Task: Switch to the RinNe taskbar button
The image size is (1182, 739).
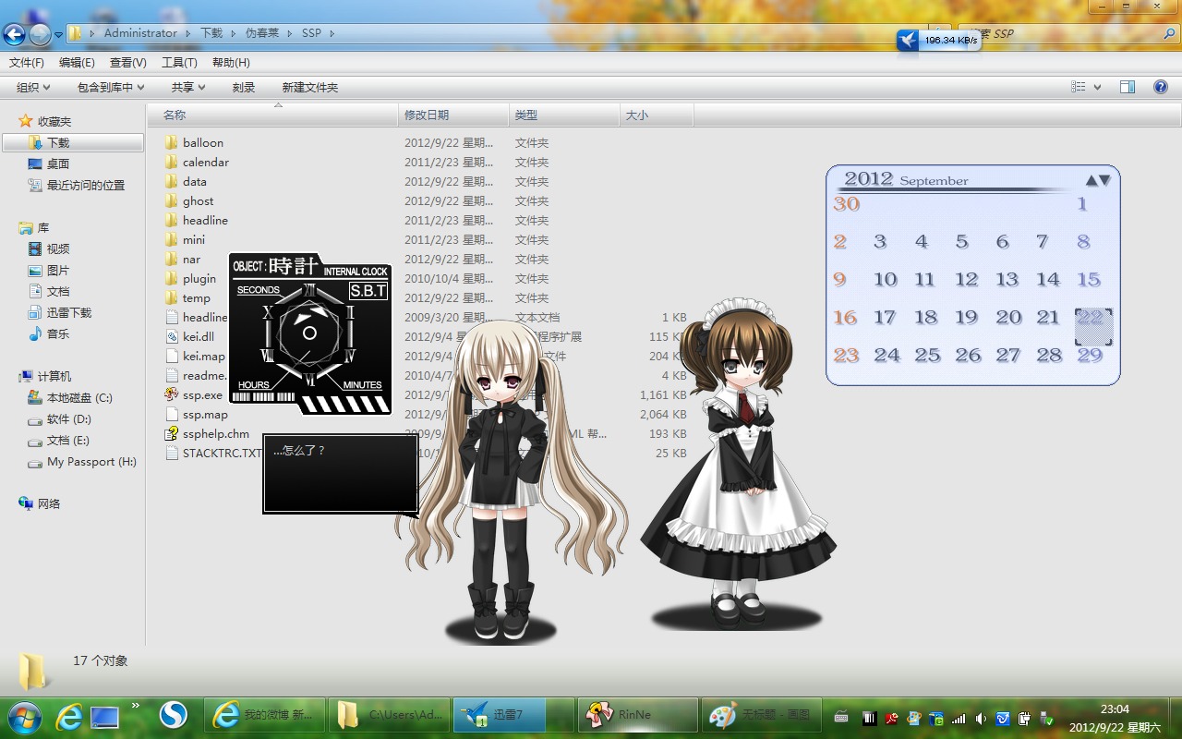Action: (637, 715)
